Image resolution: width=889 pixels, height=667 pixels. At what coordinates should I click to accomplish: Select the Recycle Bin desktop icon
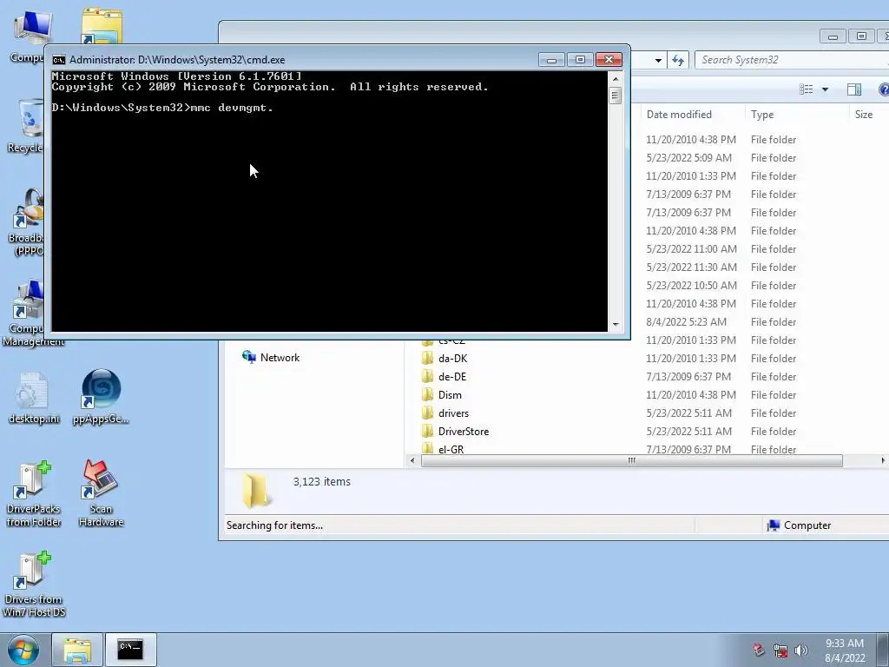pos(27,126)
